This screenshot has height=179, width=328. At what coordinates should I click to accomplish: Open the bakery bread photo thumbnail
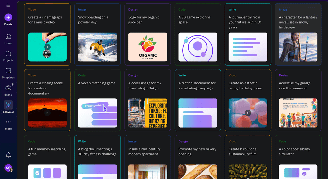[198, 172]
